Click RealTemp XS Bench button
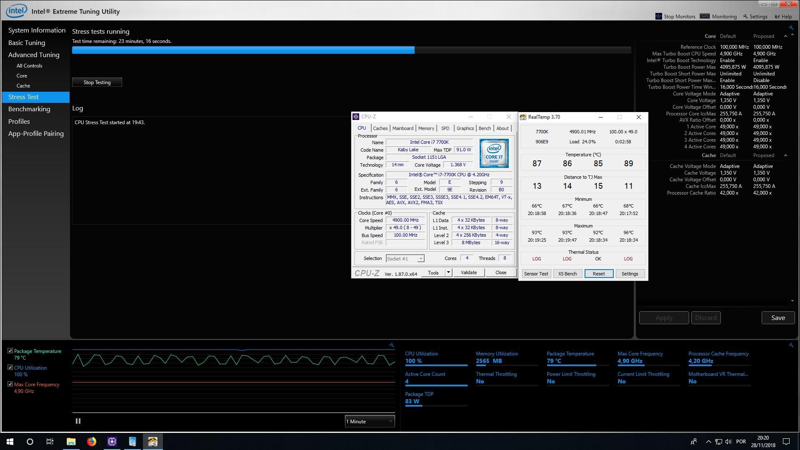The image size is (800, 450). point(567,274)
